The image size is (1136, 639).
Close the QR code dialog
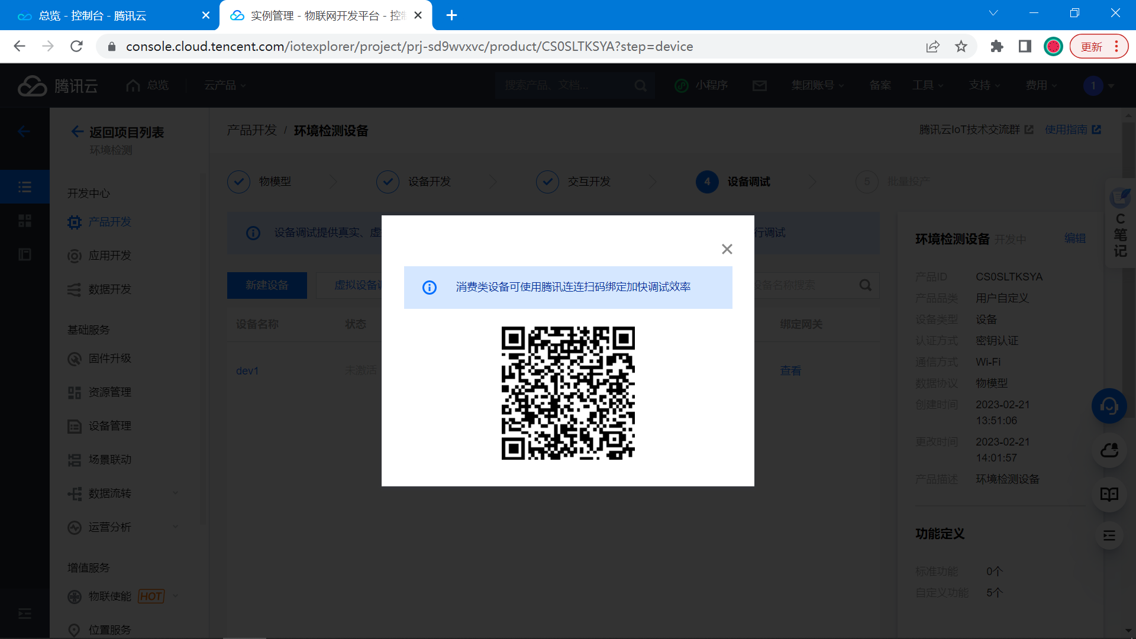pos(727,249)
